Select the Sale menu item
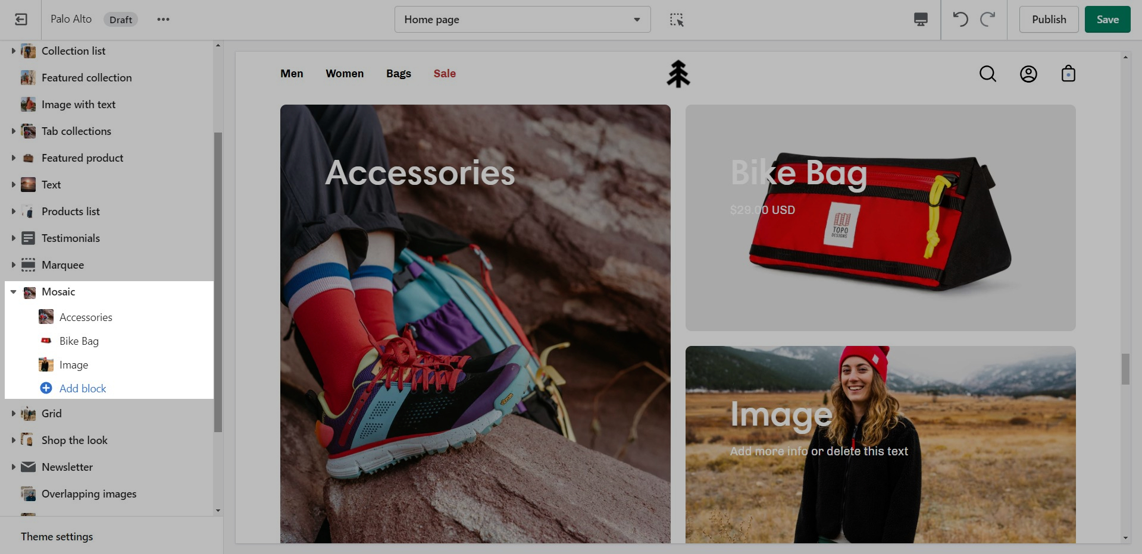 (445, 74)
